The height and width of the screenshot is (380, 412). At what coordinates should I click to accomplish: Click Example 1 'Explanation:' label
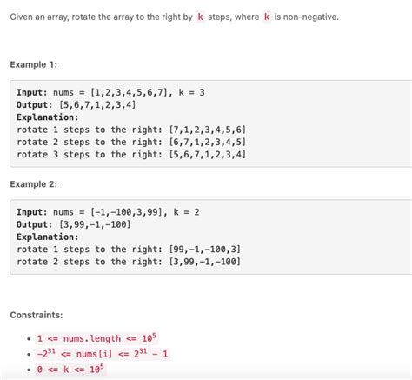pyautogui.click(x=48, y=117)
